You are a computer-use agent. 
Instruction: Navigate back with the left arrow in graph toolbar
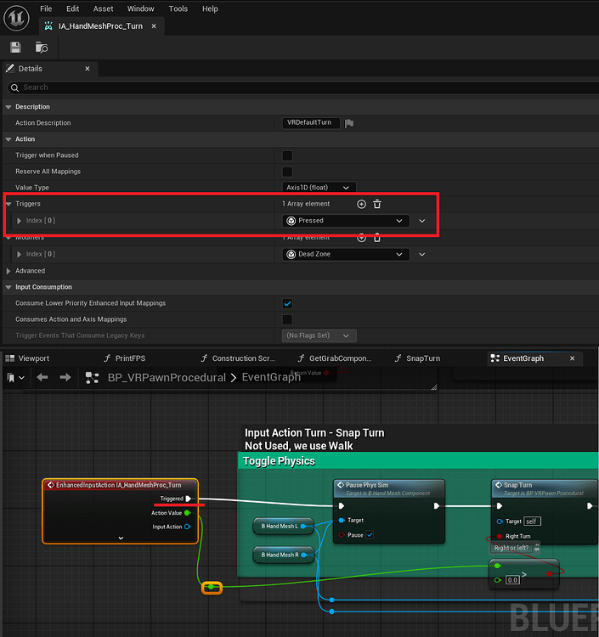point(42,377)
